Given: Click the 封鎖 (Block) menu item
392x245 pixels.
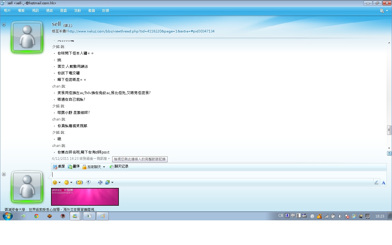Looking at the screenshot, I should pos(105,11).
